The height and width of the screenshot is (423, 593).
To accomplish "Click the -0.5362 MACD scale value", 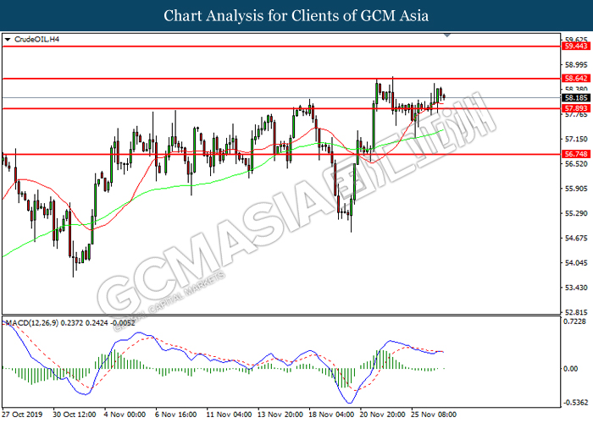I will [576, 402].
